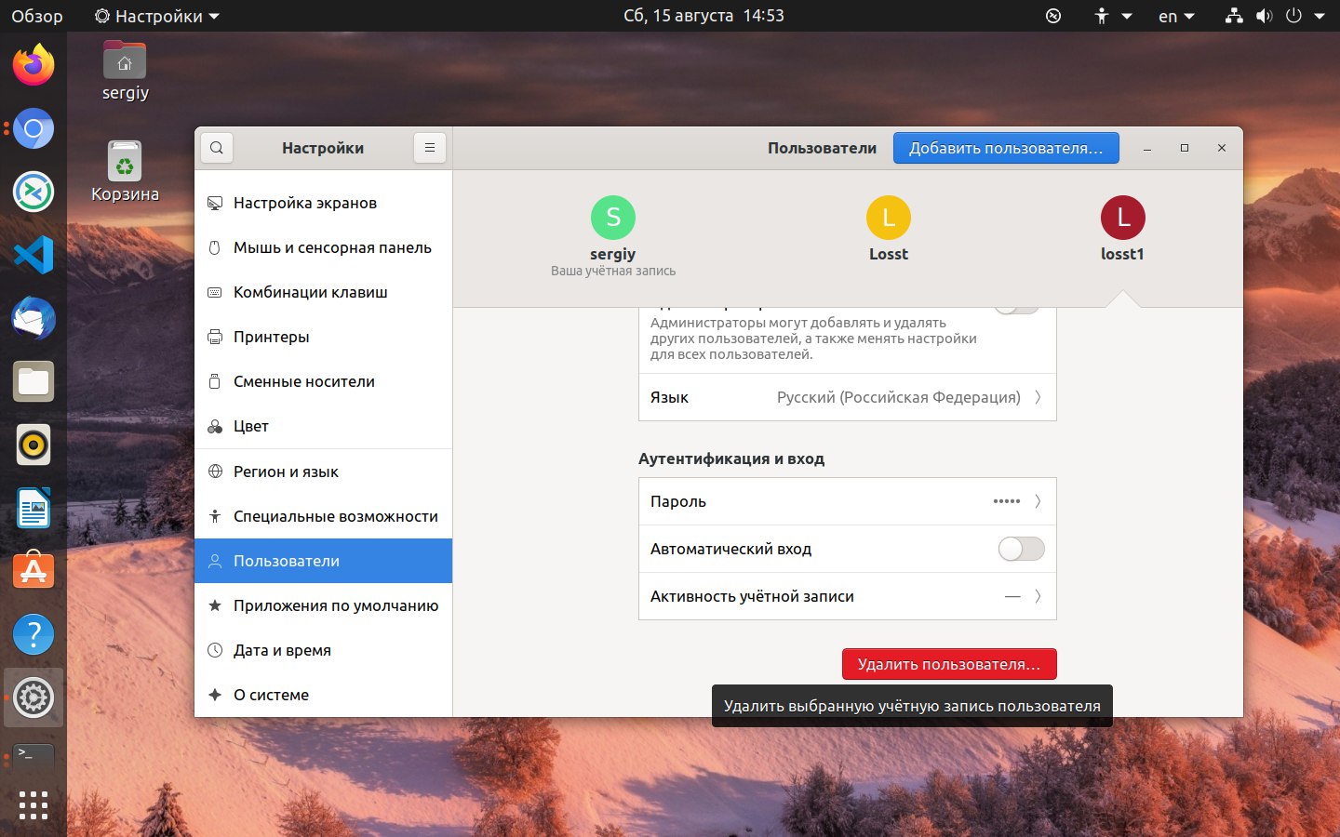Select the green sergiy user avatar
The image size is (1340, 837).
613,218
